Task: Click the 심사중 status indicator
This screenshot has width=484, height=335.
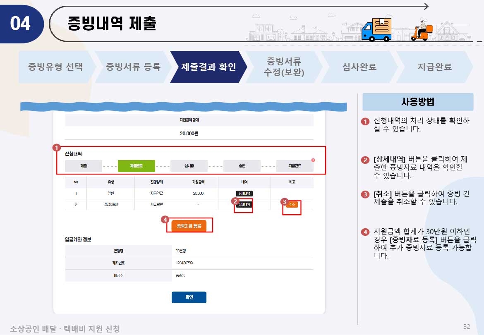Action: coord(189,165)
